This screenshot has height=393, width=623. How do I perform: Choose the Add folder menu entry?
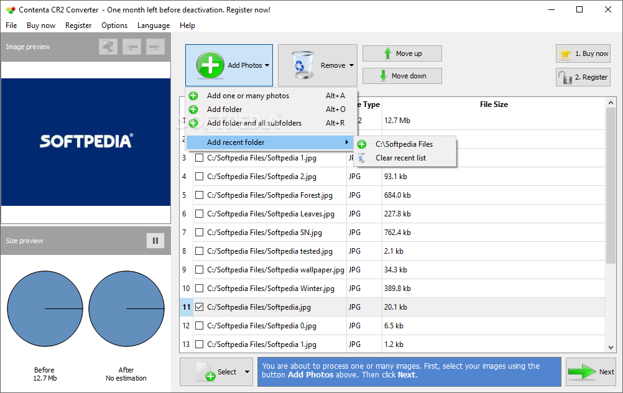[270, 109]
